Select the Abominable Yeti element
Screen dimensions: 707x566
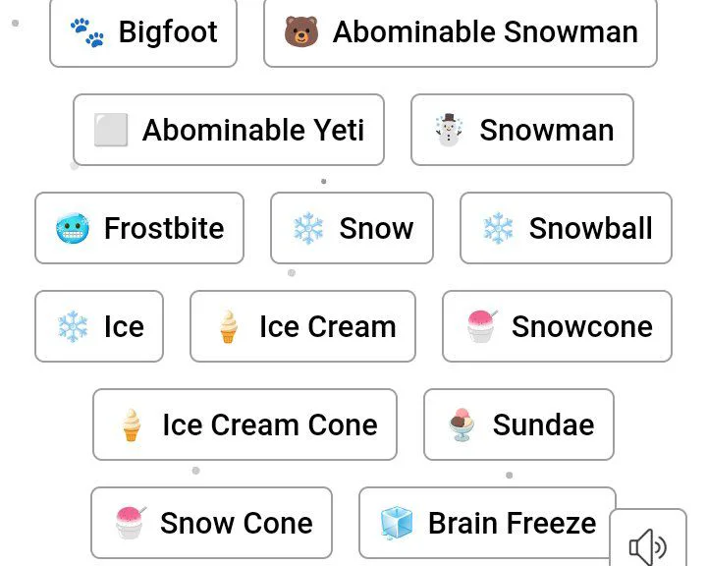click(228, 130)
